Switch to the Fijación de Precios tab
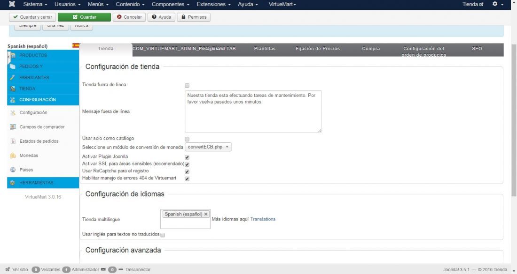 pyautogui.click(x=318, y=49)
